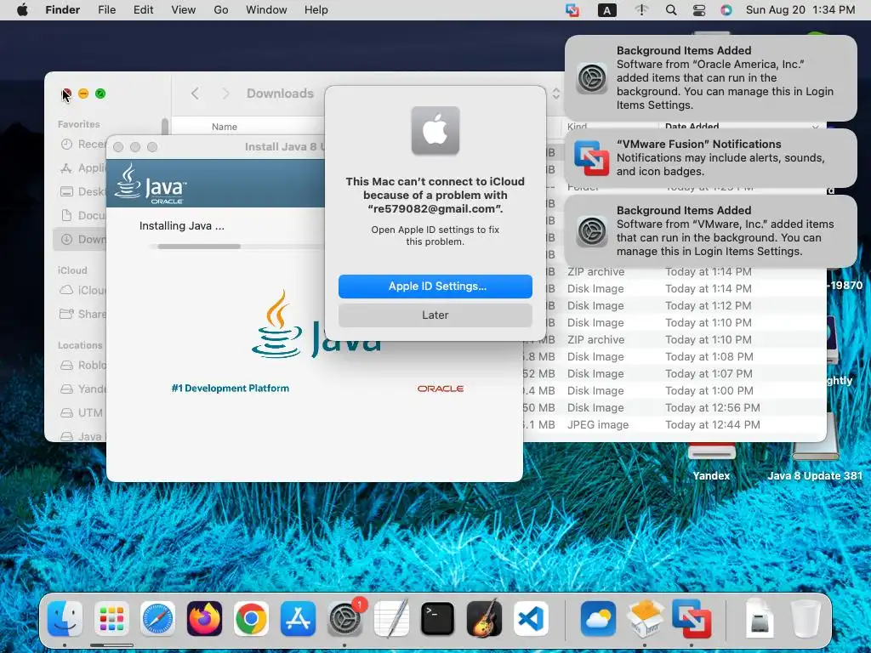The width and height of the screenshot is (871, 653).
Task: Launch GarageBand from the Dock
Action: (484, 619)
